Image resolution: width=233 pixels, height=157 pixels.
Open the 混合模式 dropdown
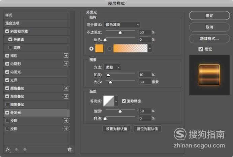point(122,25)
